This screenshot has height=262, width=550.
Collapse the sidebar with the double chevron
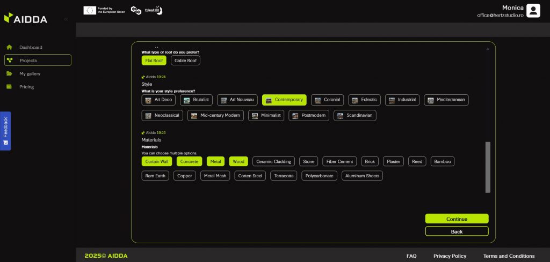(x=66, y=19)
